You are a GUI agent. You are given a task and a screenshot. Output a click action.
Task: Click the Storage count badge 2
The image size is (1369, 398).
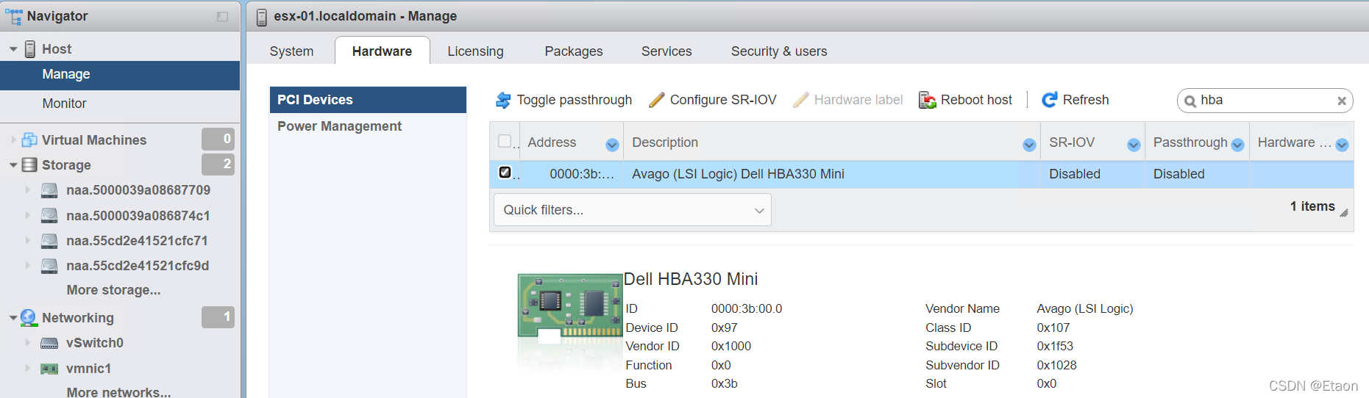[218, 164]
